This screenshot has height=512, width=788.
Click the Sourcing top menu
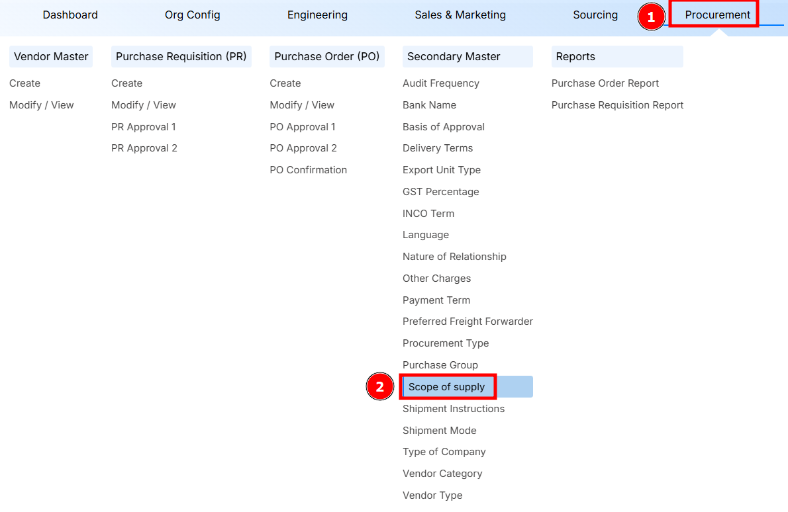pyautogui.click(x=595, y=15)
